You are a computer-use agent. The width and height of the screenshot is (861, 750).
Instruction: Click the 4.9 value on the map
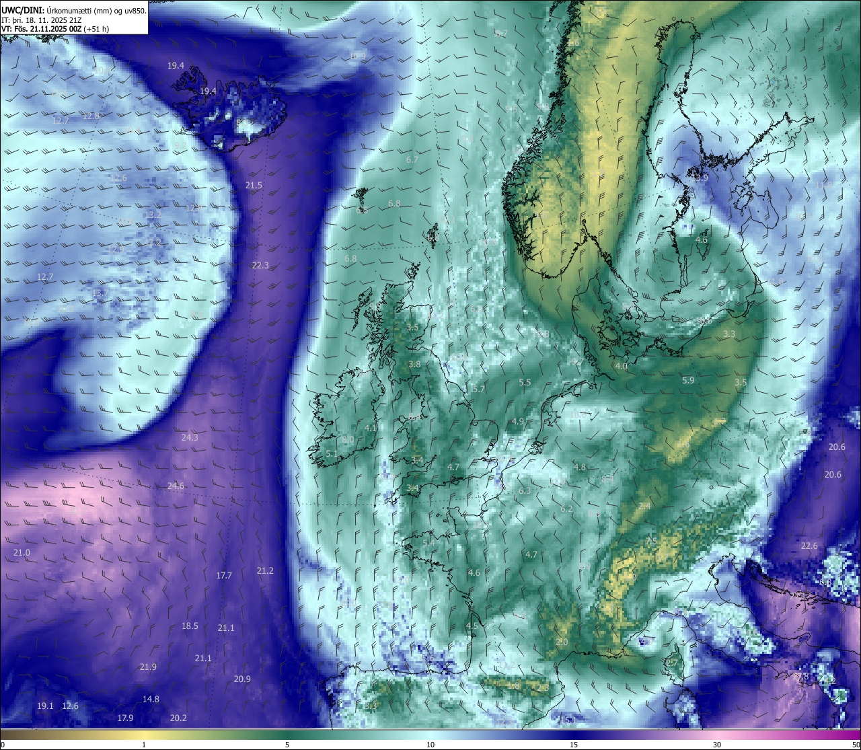pos(517,422)
